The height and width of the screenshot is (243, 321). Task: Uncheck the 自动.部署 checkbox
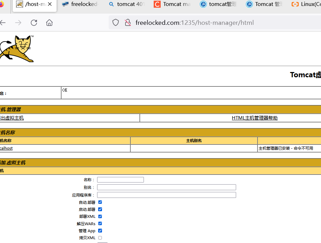pyautogui.click(x=100, y=202)
